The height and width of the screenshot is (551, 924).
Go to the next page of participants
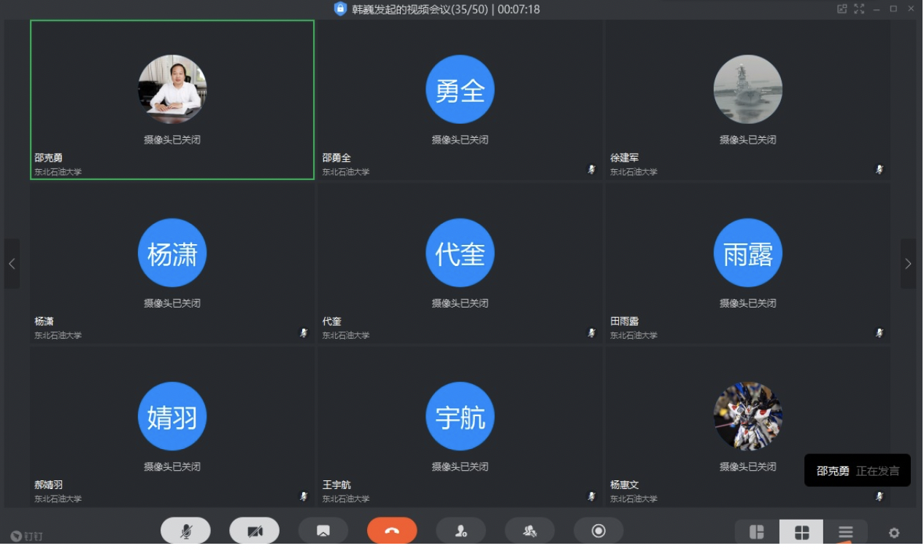click(908, 264)
